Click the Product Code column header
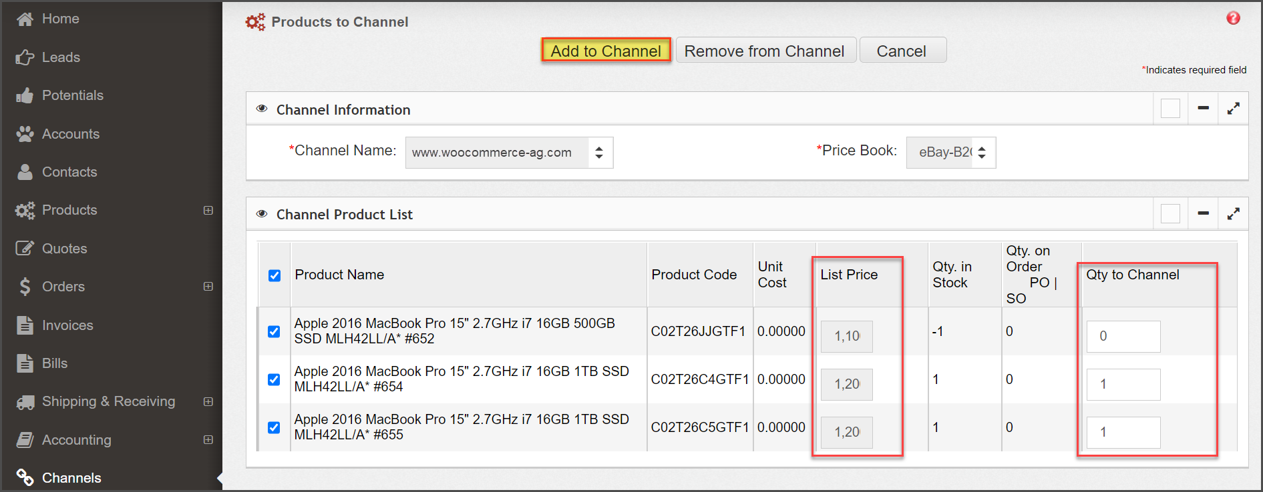Screen dimensions: 1263x492 pyautogui.click(x=694, y=275)
